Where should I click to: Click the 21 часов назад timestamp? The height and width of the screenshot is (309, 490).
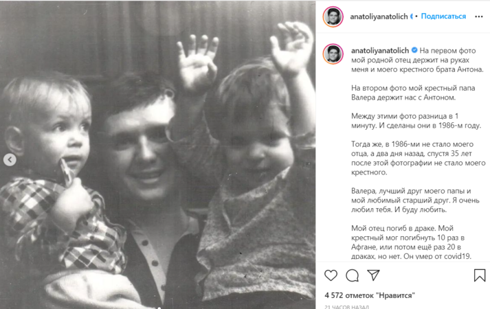346,307
